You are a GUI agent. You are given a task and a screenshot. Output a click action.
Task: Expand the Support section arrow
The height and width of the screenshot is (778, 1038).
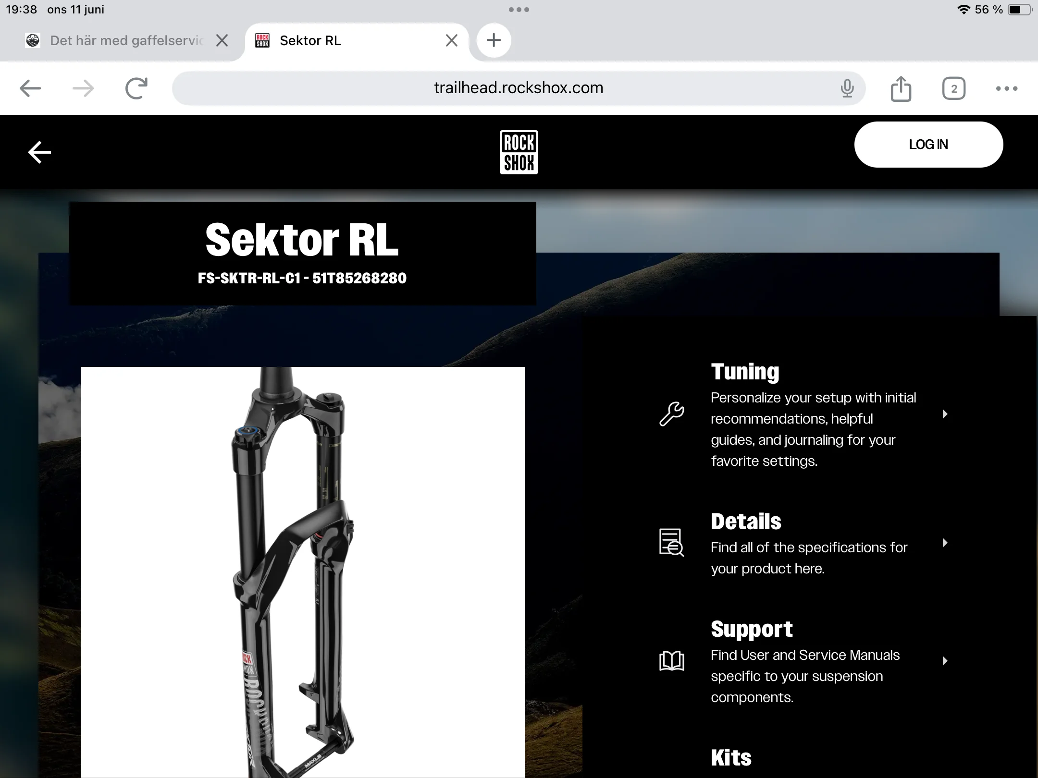tap(945, 661)
